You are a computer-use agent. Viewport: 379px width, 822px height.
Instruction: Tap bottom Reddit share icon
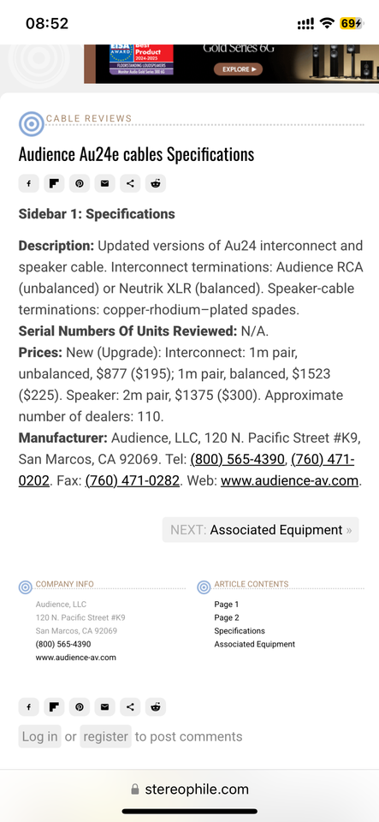(156, 706)
